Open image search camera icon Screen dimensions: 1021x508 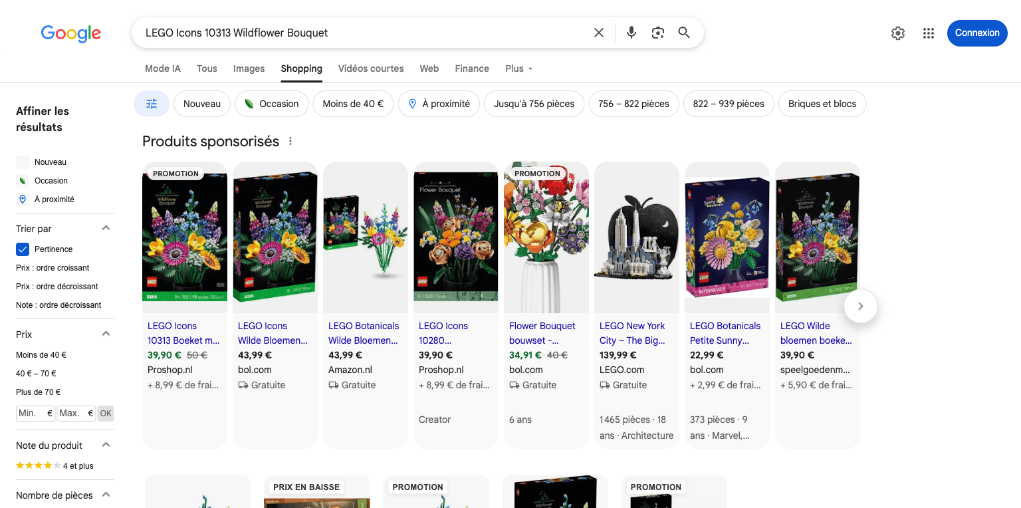(658, 33)
